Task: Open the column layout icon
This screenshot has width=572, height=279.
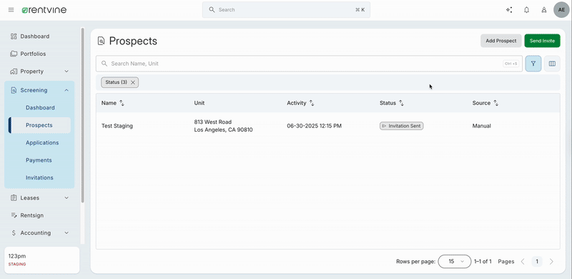Action: pos(552,64)
